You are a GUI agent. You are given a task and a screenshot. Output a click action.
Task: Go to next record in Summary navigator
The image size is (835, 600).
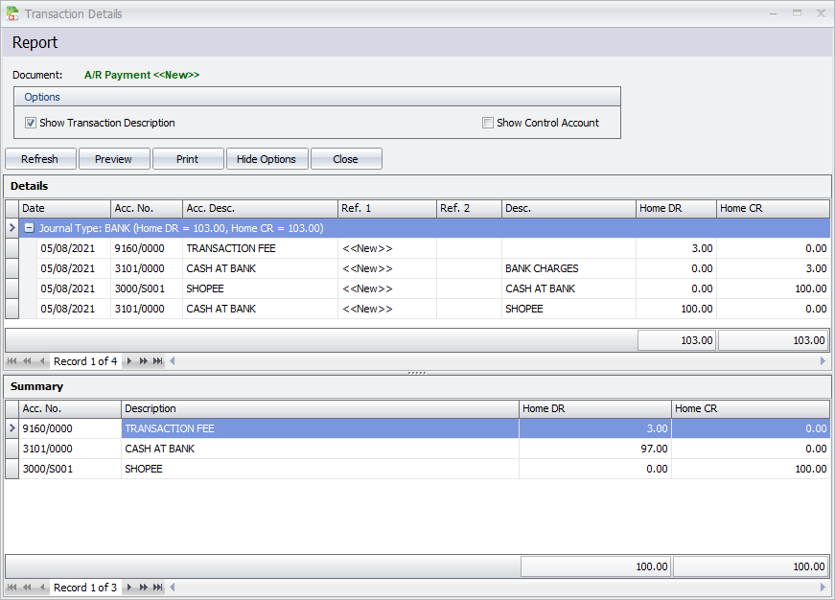pos(129,588)
